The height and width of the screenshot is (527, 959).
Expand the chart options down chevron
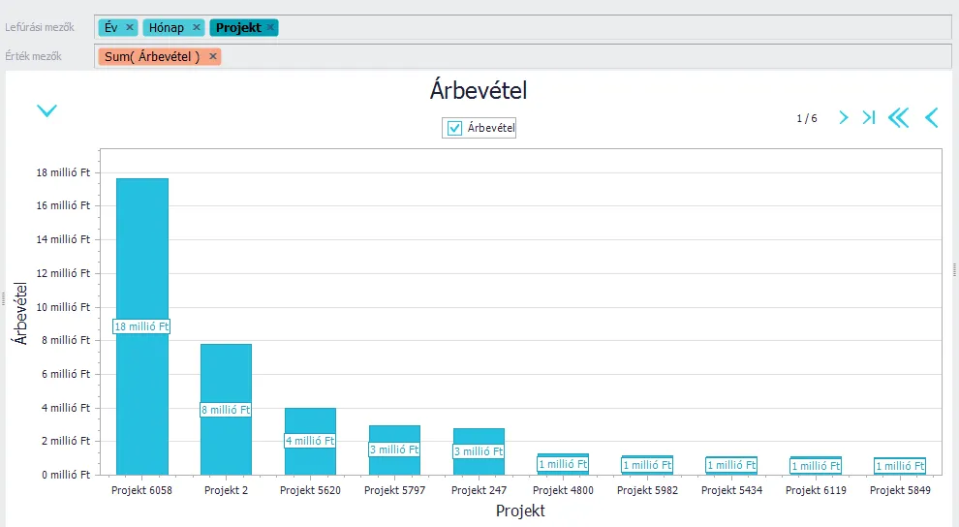pos(46,110)
